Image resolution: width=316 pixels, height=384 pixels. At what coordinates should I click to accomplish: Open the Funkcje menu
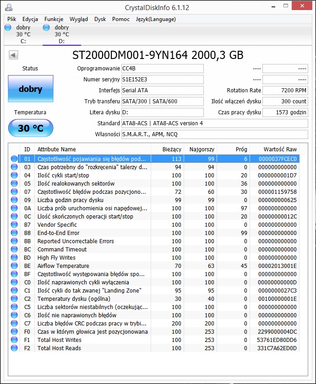point(54,19)
